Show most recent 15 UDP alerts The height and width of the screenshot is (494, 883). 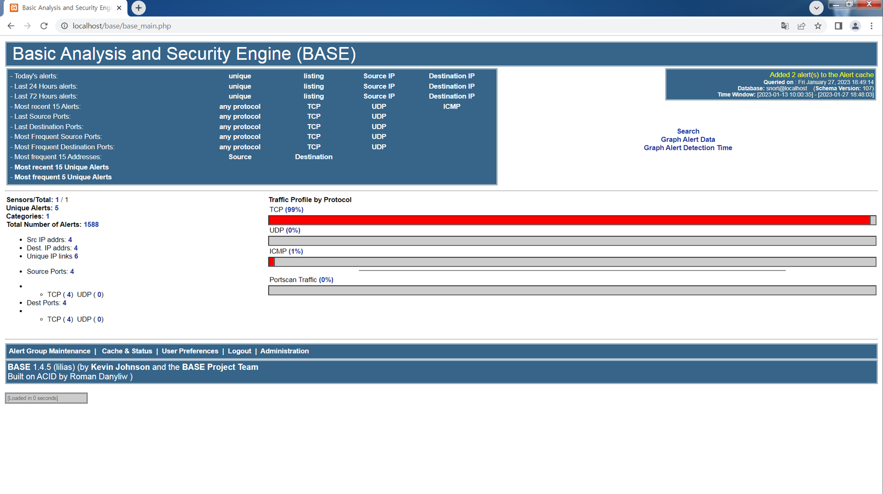[379, 106]
